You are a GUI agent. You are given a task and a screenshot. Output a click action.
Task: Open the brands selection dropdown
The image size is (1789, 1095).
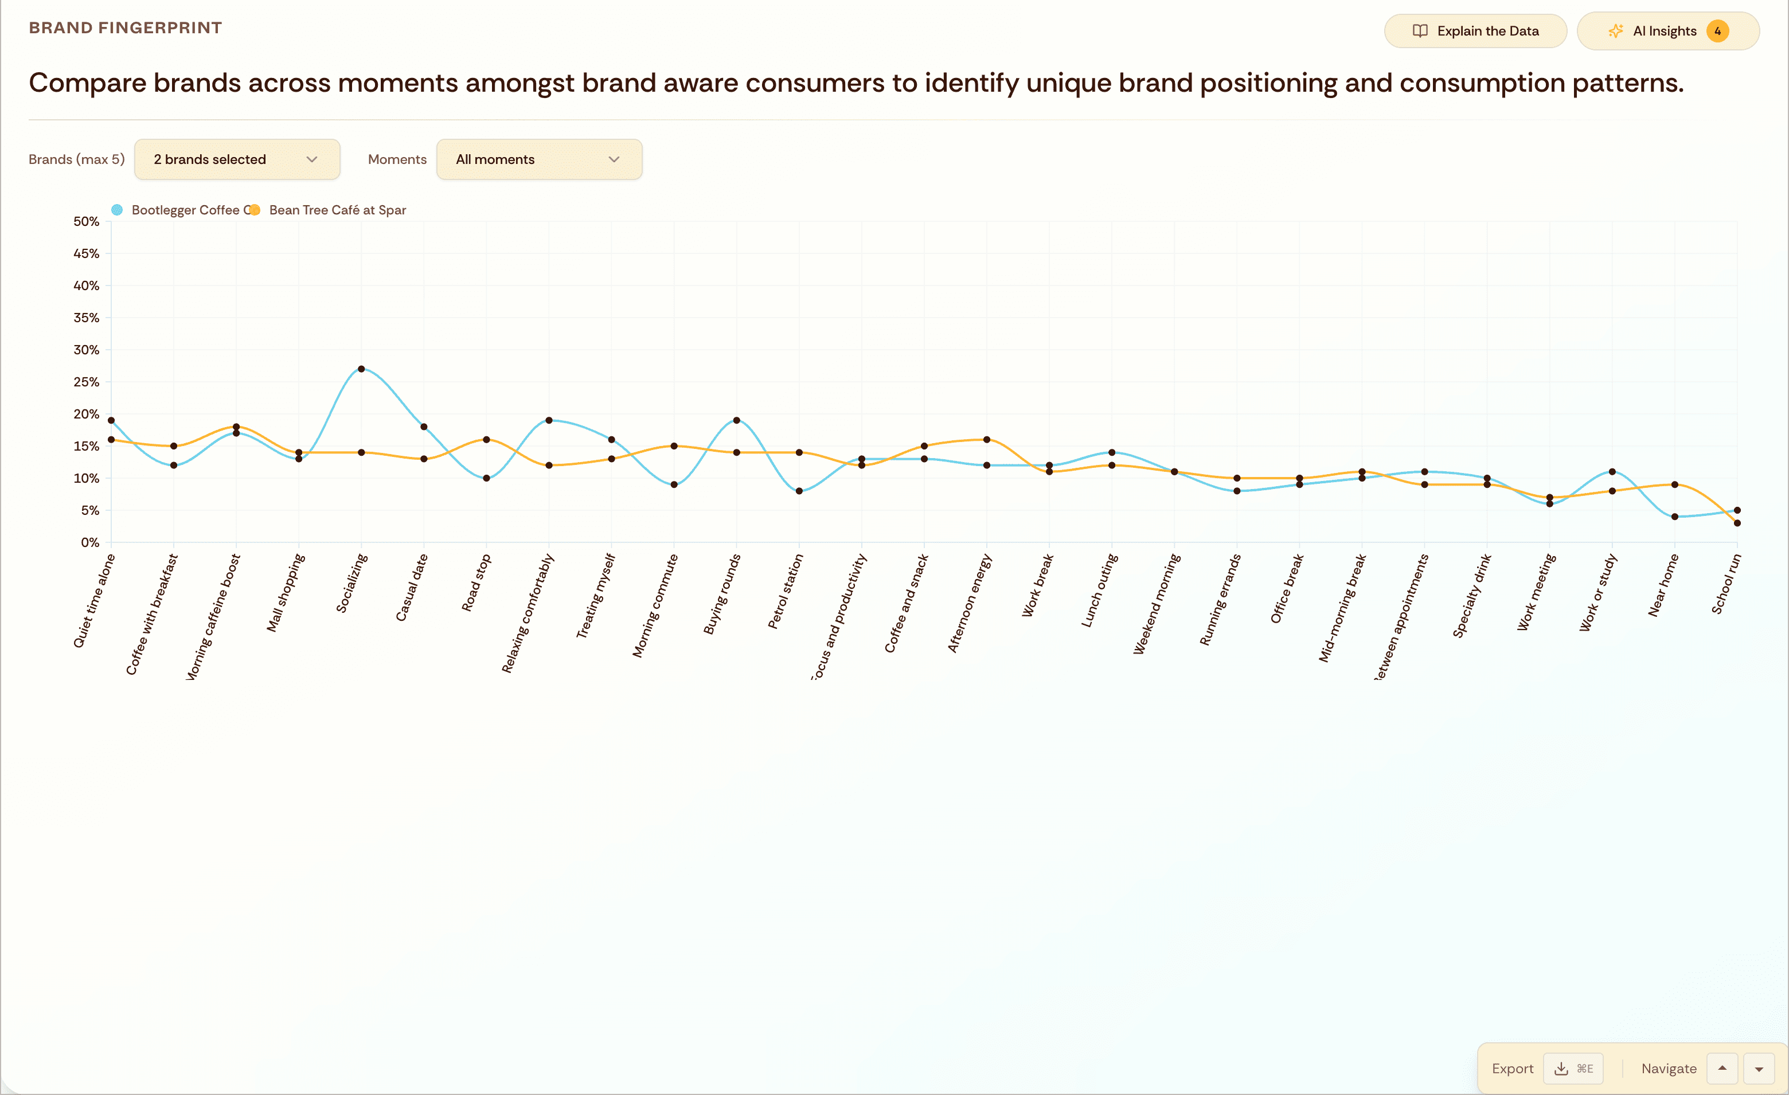pos(236,159)
